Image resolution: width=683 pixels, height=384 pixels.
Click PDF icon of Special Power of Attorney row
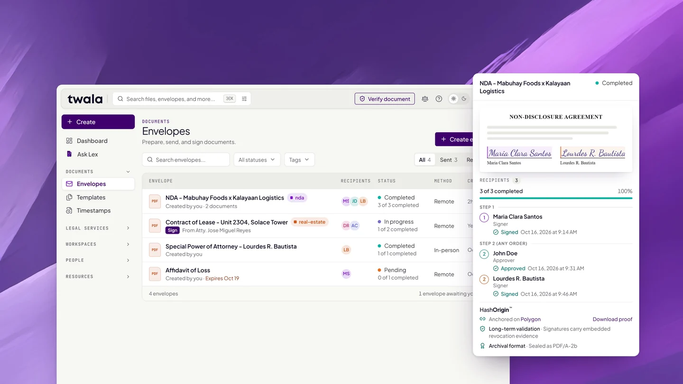click(x=155, y=249)
